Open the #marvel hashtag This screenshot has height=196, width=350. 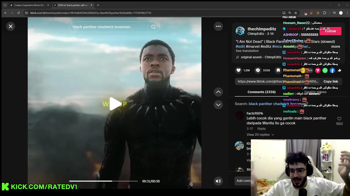tap(252, 47)
